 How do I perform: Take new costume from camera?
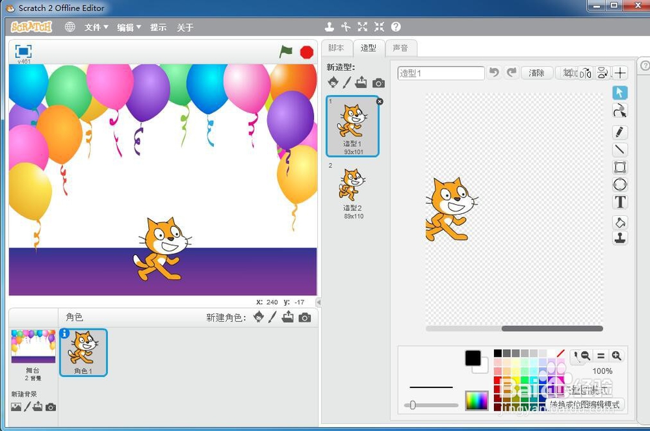coord(378,83)
